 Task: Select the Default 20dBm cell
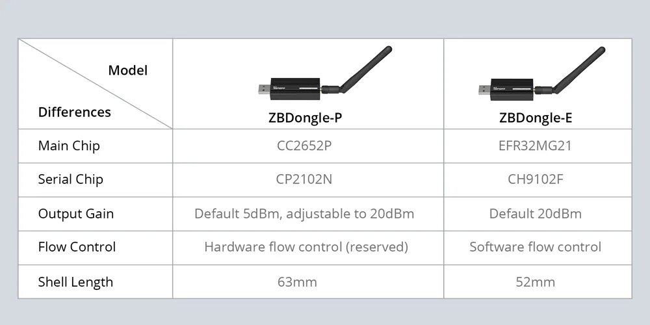[x=535, y=214]
